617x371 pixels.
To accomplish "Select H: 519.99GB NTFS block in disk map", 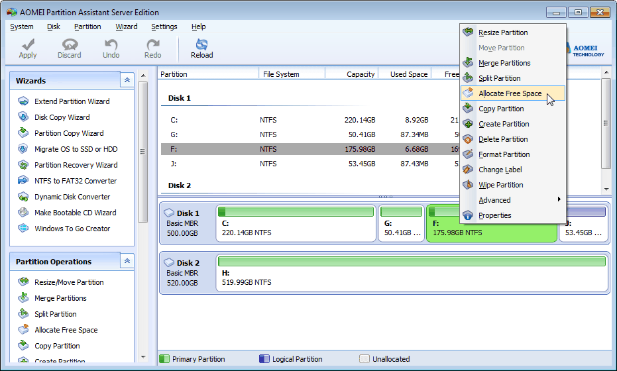I will [412, 273].
